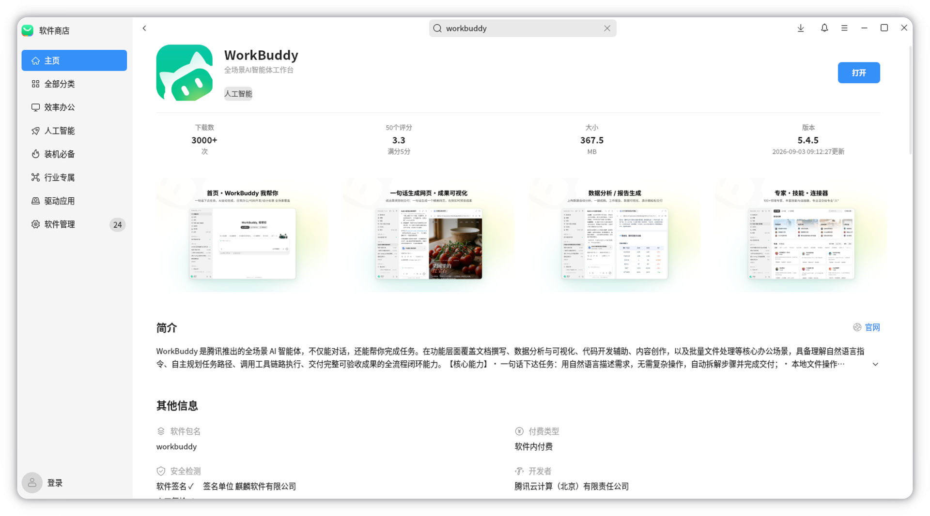This screenshot has width=930, height=516.
Task: Click 软件内付费 payment type text
Action: point(533,446)
